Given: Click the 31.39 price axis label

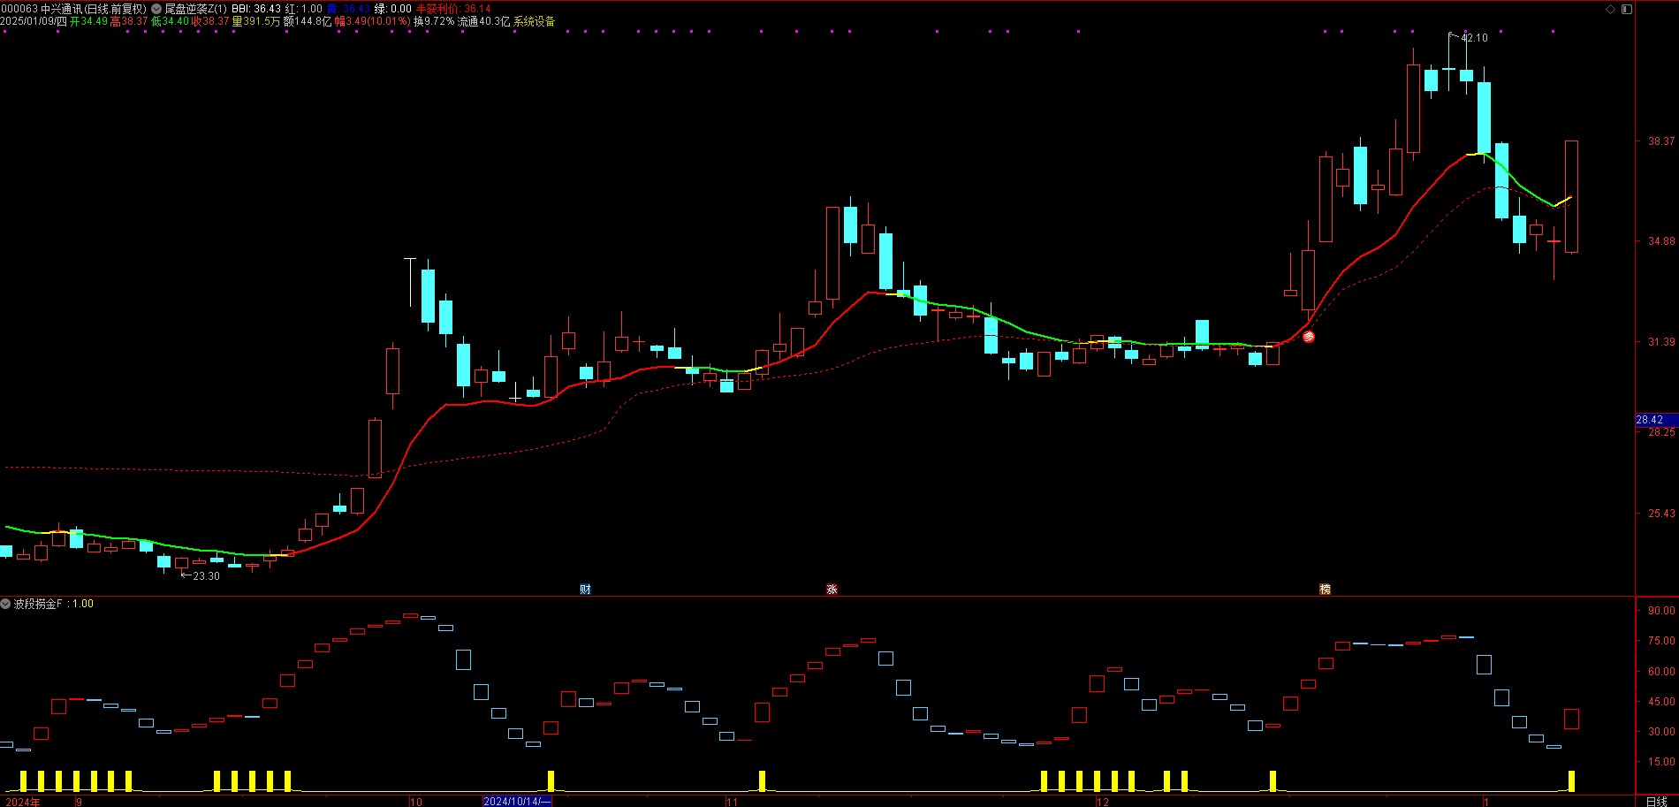Looking at the screenshot, I should (1661, 342).
